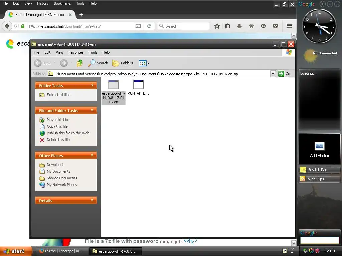Click the Firefox Search box
The width and height of the screenshot is (342, 256).
pyautogui.click(x=184, y=26)
